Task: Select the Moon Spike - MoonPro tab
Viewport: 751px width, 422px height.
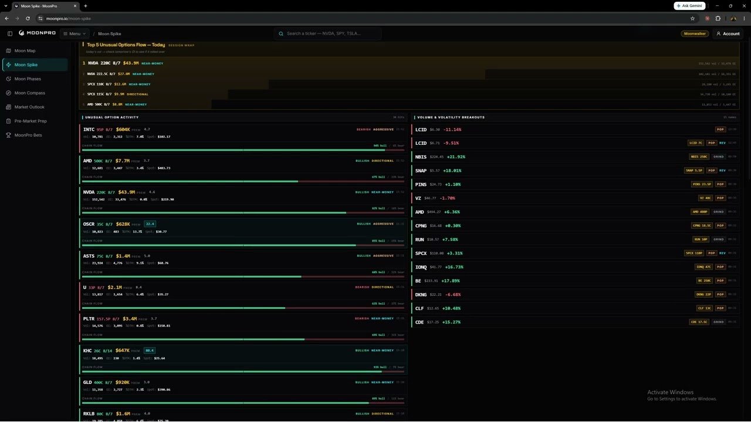Action: tap(45, 6)
